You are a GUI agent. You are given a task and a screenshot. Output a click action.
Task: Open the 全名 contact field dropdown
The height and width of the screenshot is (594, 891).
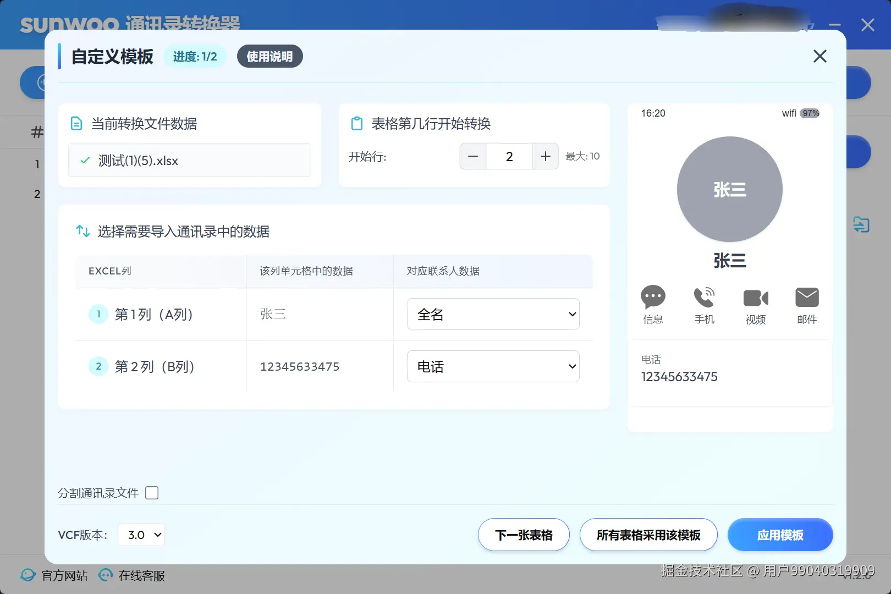coord(493,314)
